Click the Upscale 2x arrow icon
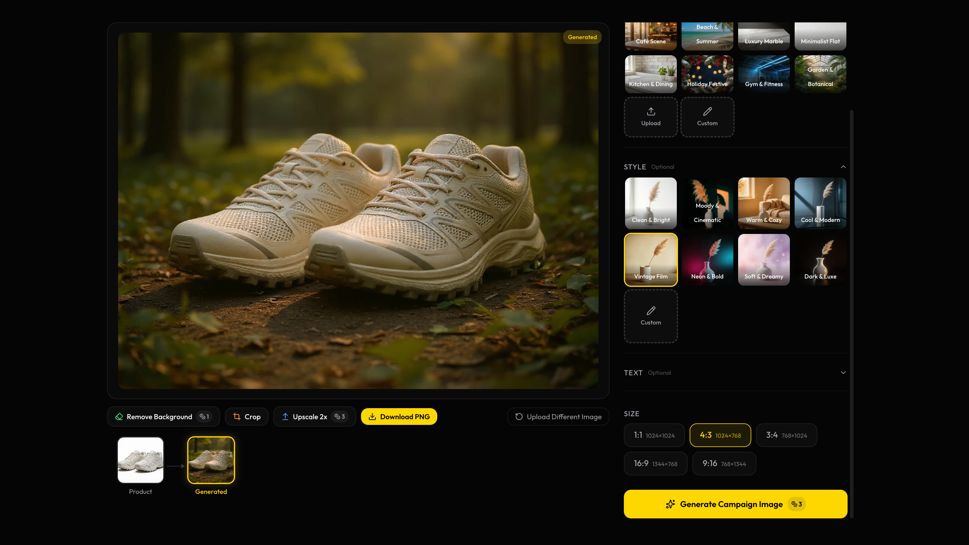 click(x=285, y=417)
